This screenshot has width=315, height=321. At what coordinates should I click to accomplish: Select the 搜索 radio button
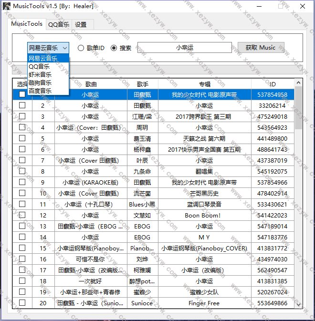click(x=114, y=48)
